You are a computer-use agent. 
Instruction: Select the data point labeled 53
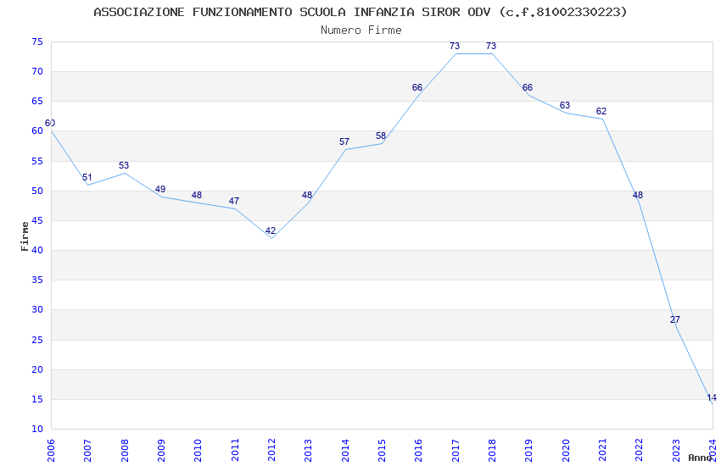[x=124, y=166]
